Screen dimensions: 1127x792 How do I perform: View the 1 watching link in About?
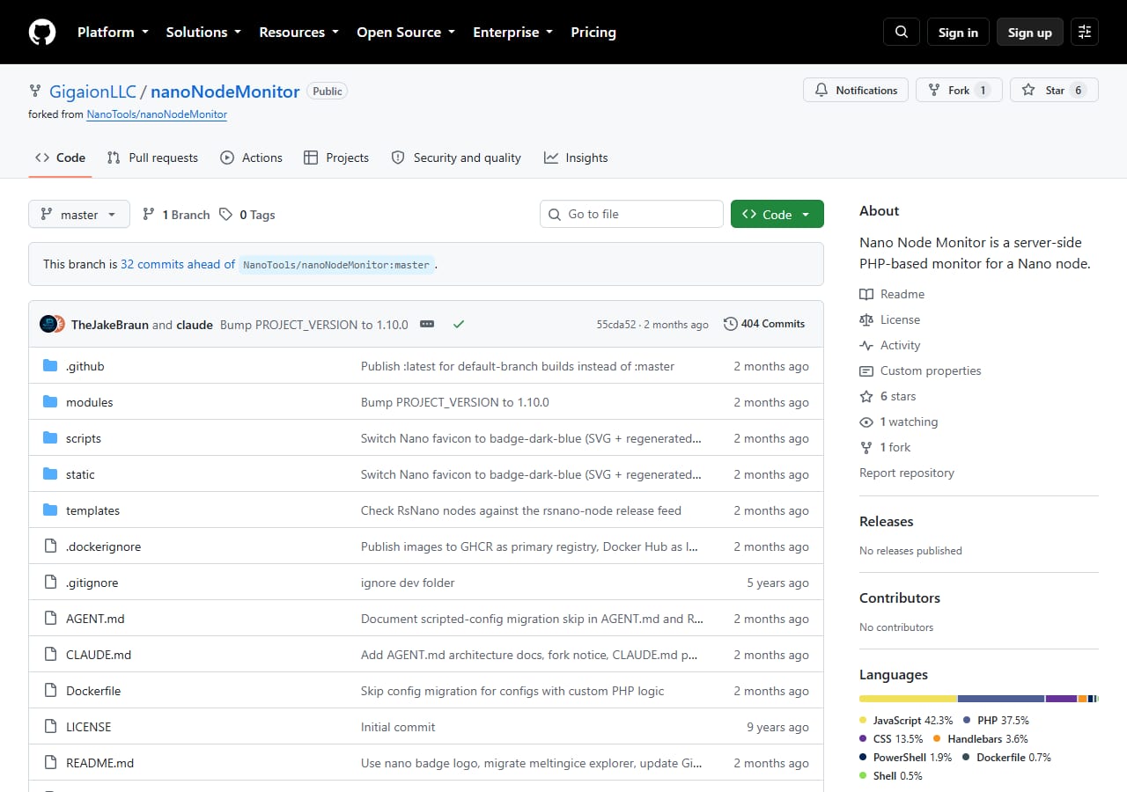coord(899,422)
